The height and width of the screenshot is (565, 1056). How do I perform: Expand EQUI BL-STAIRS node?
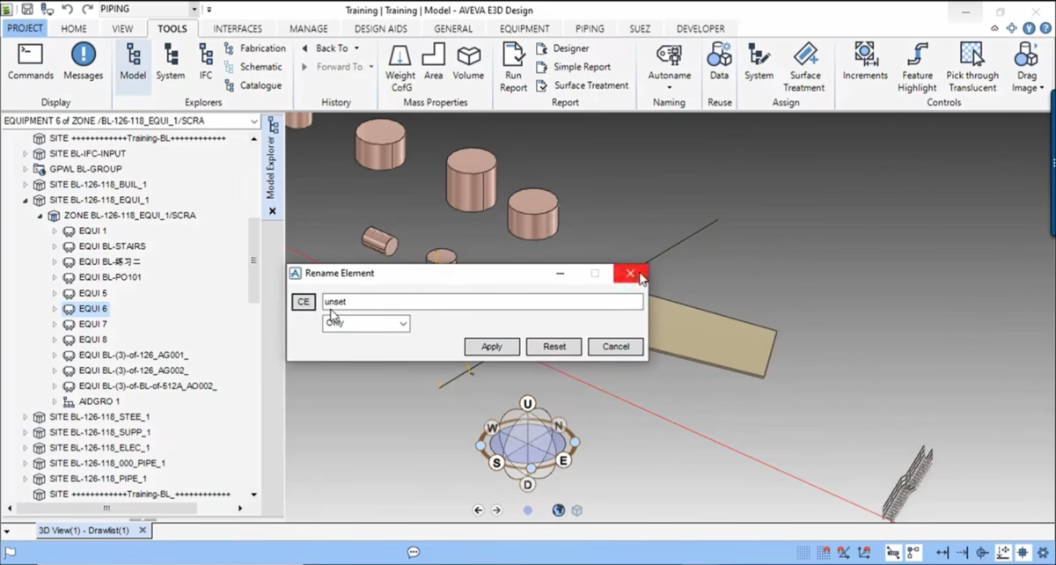(x=55, y=246)
